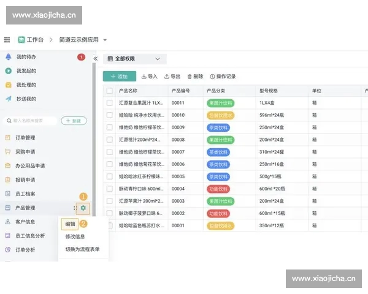Click cell 600ml *15瓶
The height and width of the screenshot is (294, 368).
pyautogui.click(x=272, y=213)
